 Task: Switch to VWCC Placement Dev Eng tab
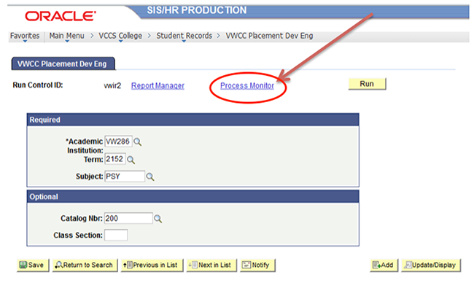(x=63, y=63)
